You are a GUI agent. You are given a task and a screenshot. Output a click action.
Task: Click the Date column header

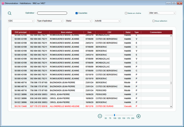(89, 32)
